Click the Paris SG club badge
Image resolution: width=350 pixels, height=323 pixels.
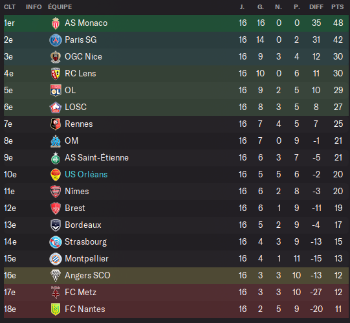[x=56, y=40]
